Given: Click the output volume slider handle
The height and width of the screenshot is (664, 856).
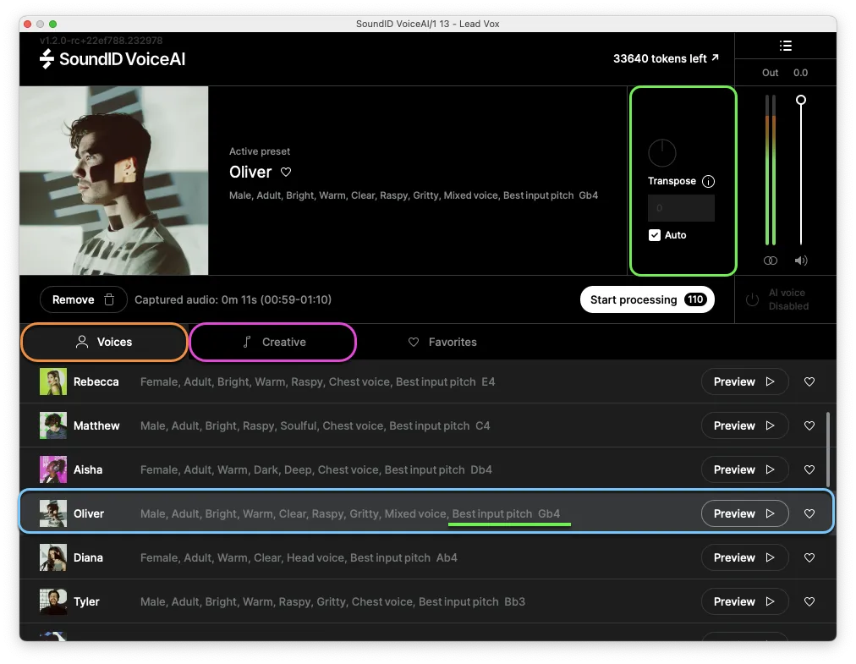Looking at the screenshot, I should pyautogui.click(x=801, y=100).
